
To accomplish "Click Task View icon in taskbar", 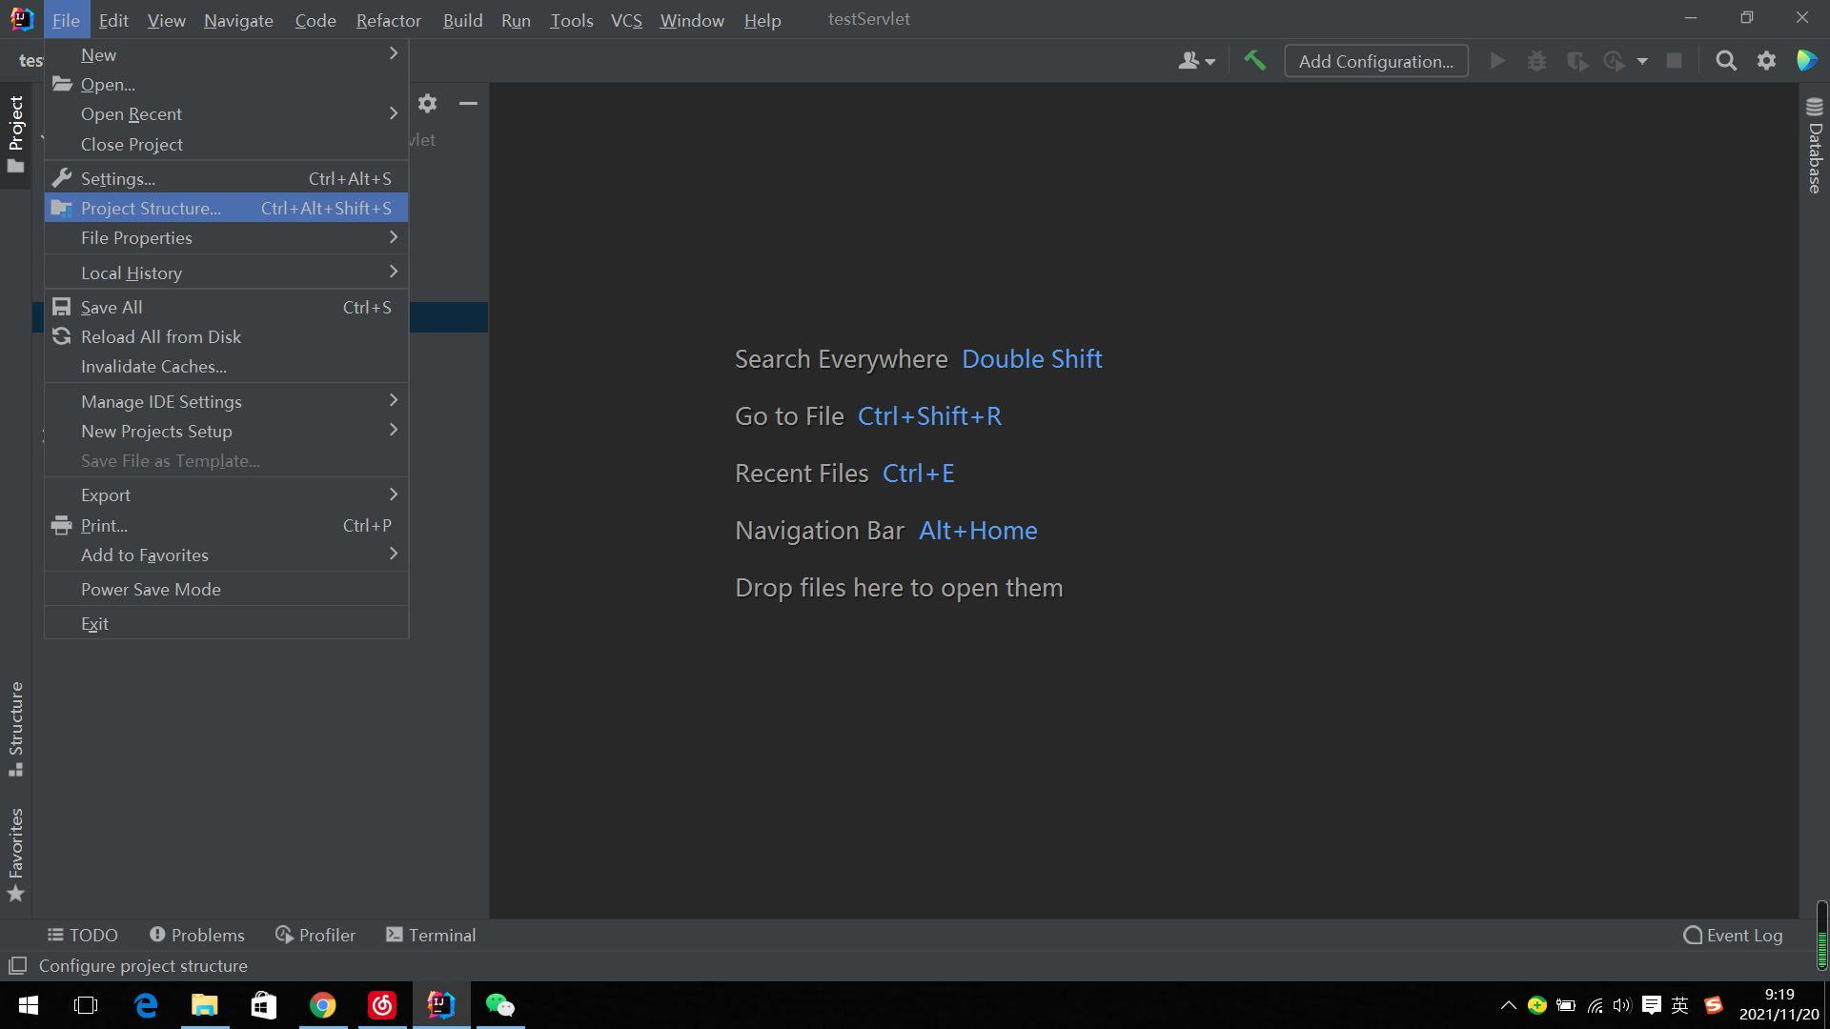I will (86, 1005).
